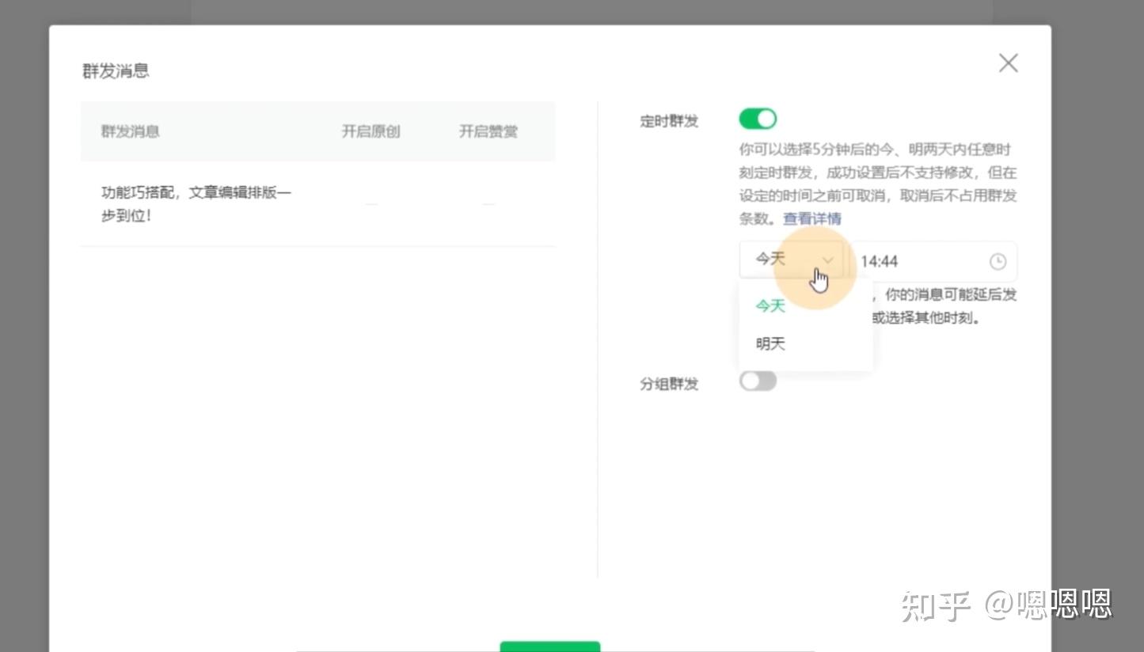Click the green button at dialog bottom
This screenshot has width=1144, height=652.
pos(550,646)
